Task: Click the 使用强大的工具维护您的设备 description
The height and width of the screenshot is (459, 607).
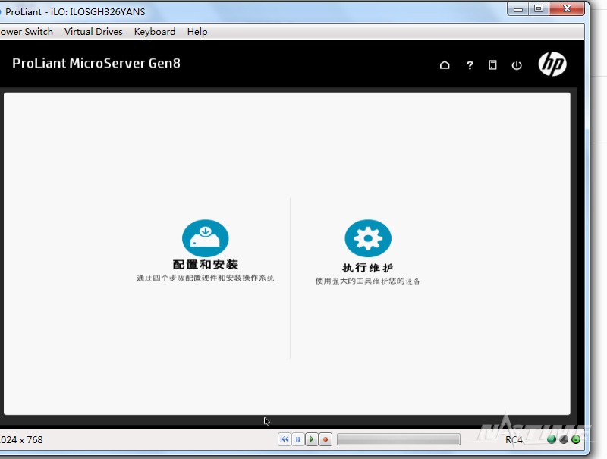Action: [x=368, y=281]
